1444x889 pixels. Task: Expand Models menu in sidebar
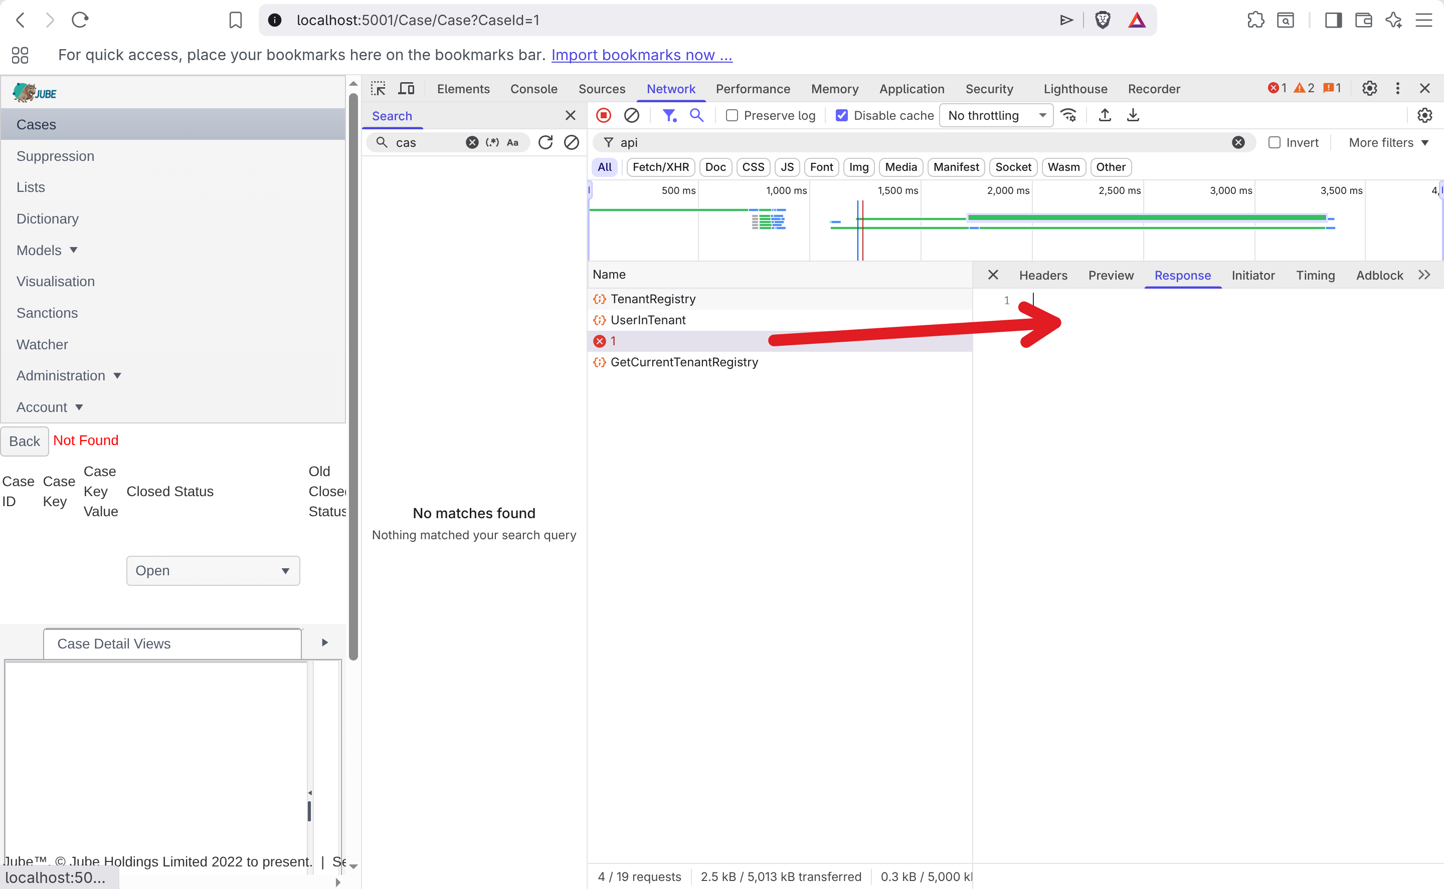(47, 250)
